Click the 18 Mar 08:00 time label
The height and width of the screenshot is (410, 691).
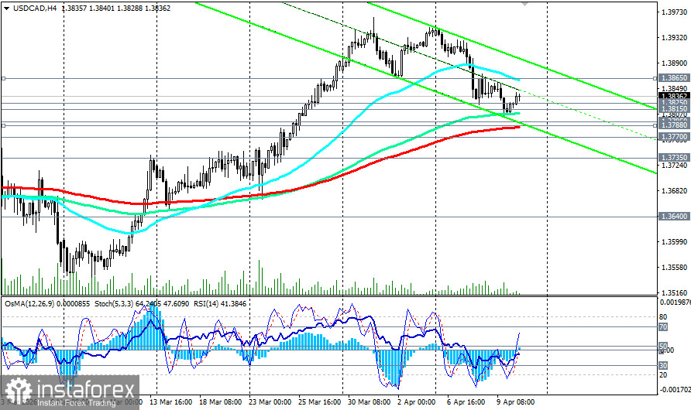pos(220,402)
